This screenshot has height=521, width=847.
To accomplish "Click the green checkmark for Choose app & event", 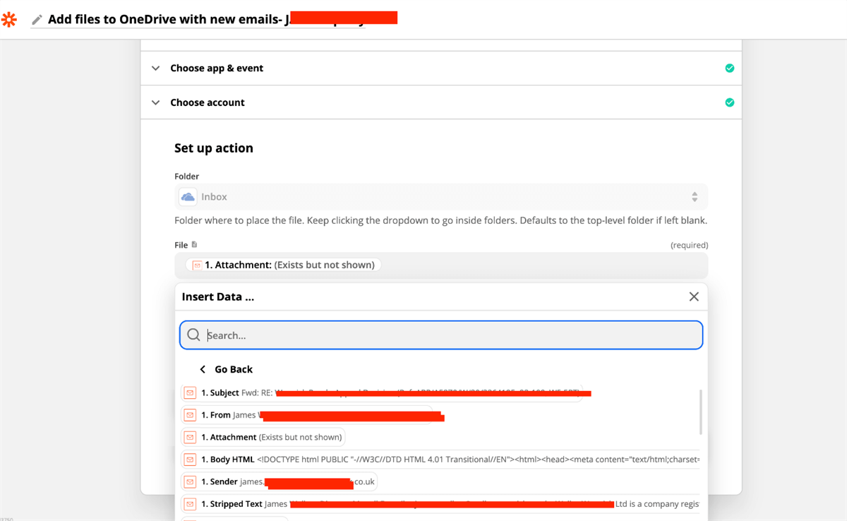I will tap(729, 68).
